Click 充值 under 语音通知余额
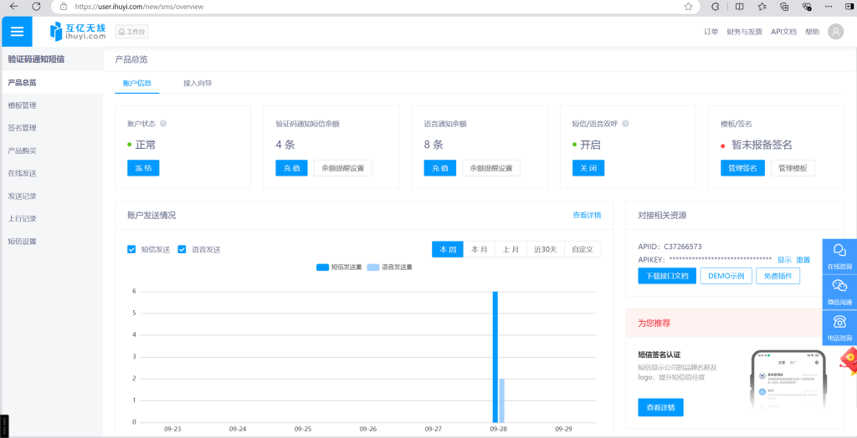This screenshot has height=438, width=857. coord(440,168)
